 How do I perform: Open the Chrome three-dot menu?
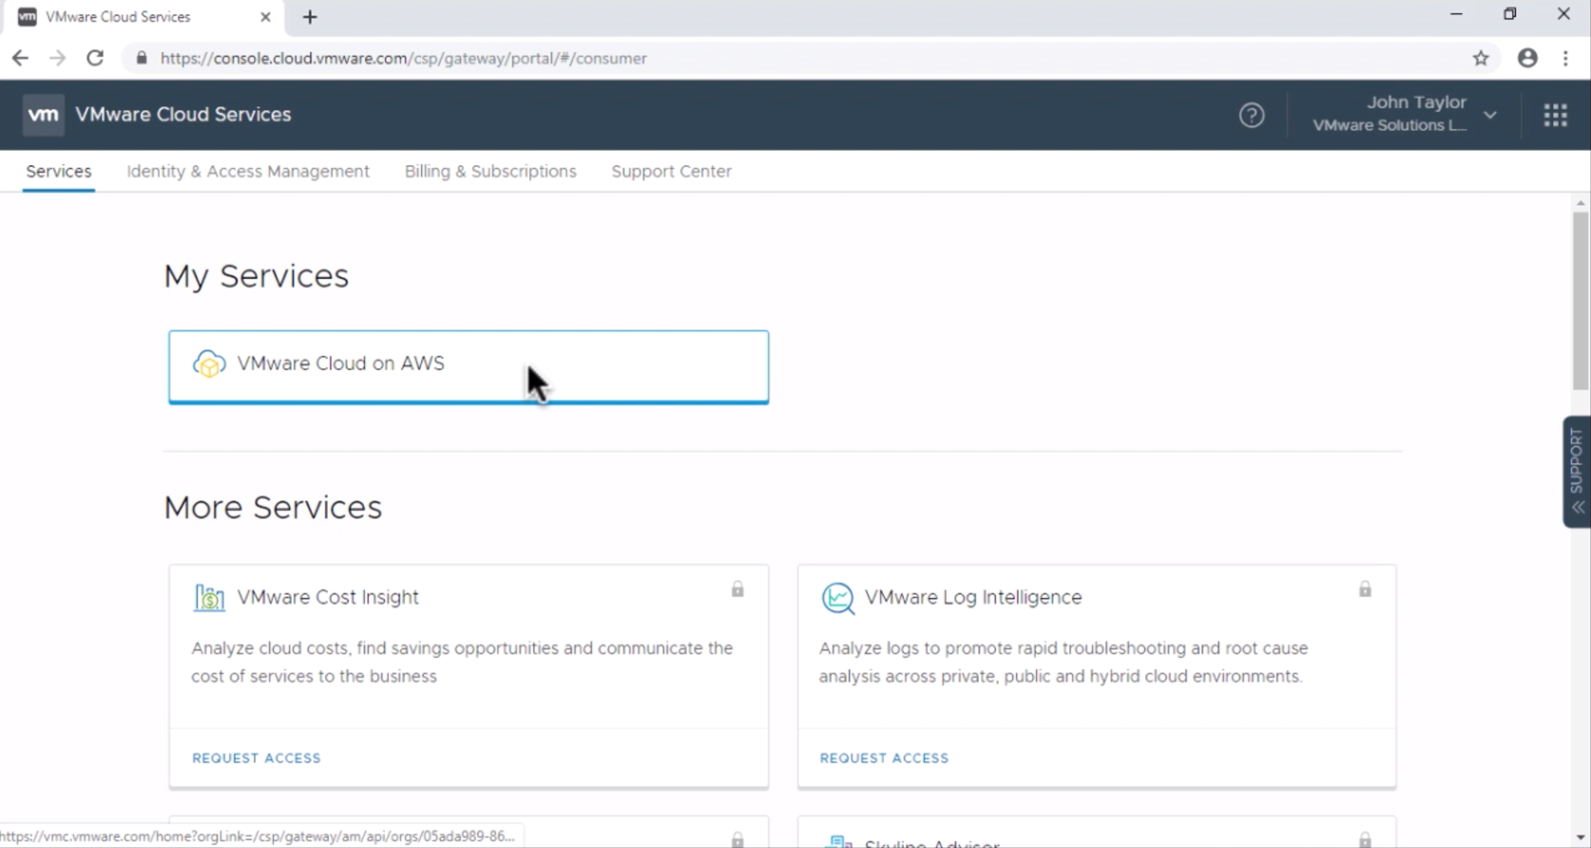click(1565, 58)
